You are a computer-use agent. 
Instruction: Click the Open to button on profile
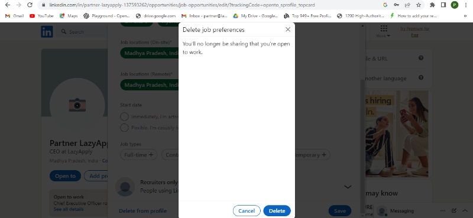point(65,176)
